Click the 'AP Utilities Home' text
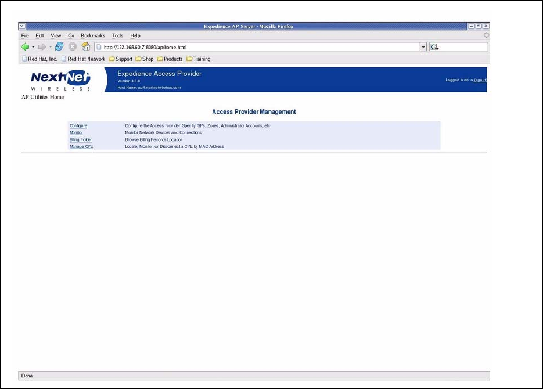The height and width of the screenshot is (389, 543). pos(42,97)
